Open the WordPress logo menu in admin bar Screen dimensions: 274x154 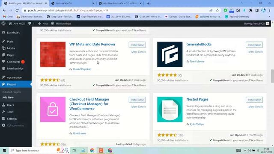3,24
